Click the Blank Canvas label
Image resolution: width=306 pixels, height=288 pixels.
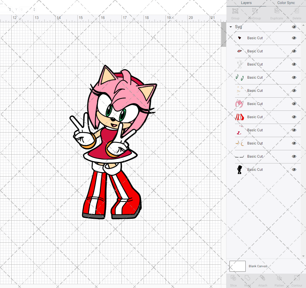pyautogui.click(x=258, y=266)
